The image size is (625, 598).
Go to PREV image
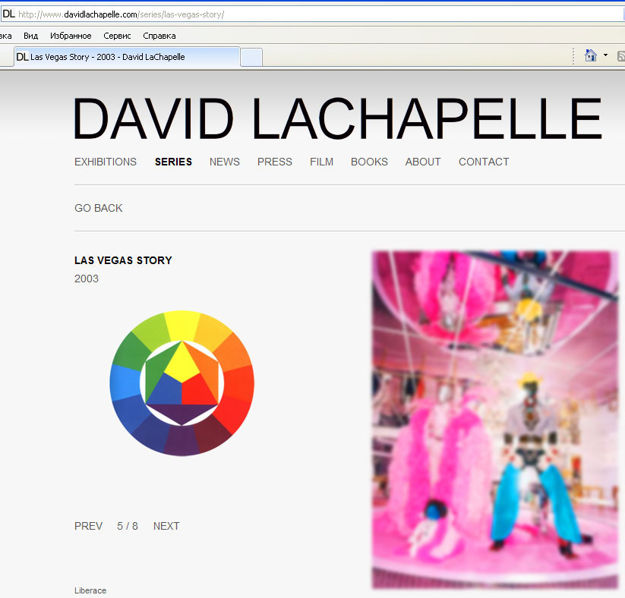pyautogui.click(x=88, y=526)
